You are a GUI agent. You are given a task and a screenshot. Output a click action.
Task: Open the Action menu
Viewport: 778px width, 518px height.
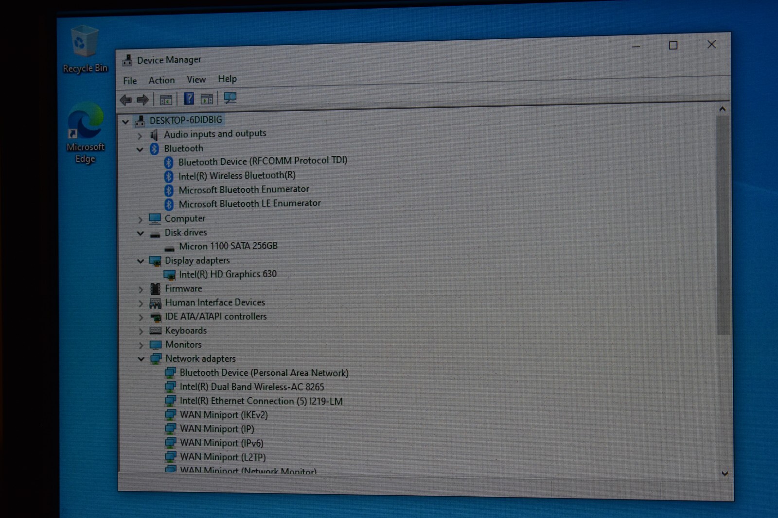[x=161, y=81]
